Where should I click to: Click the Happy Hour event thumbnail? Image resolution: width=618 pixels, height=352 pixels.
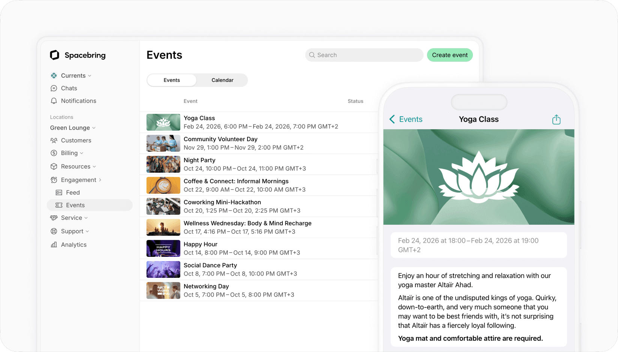(163, 248)
